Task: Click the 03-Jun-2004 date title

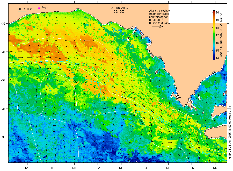Action: (119, 8)
